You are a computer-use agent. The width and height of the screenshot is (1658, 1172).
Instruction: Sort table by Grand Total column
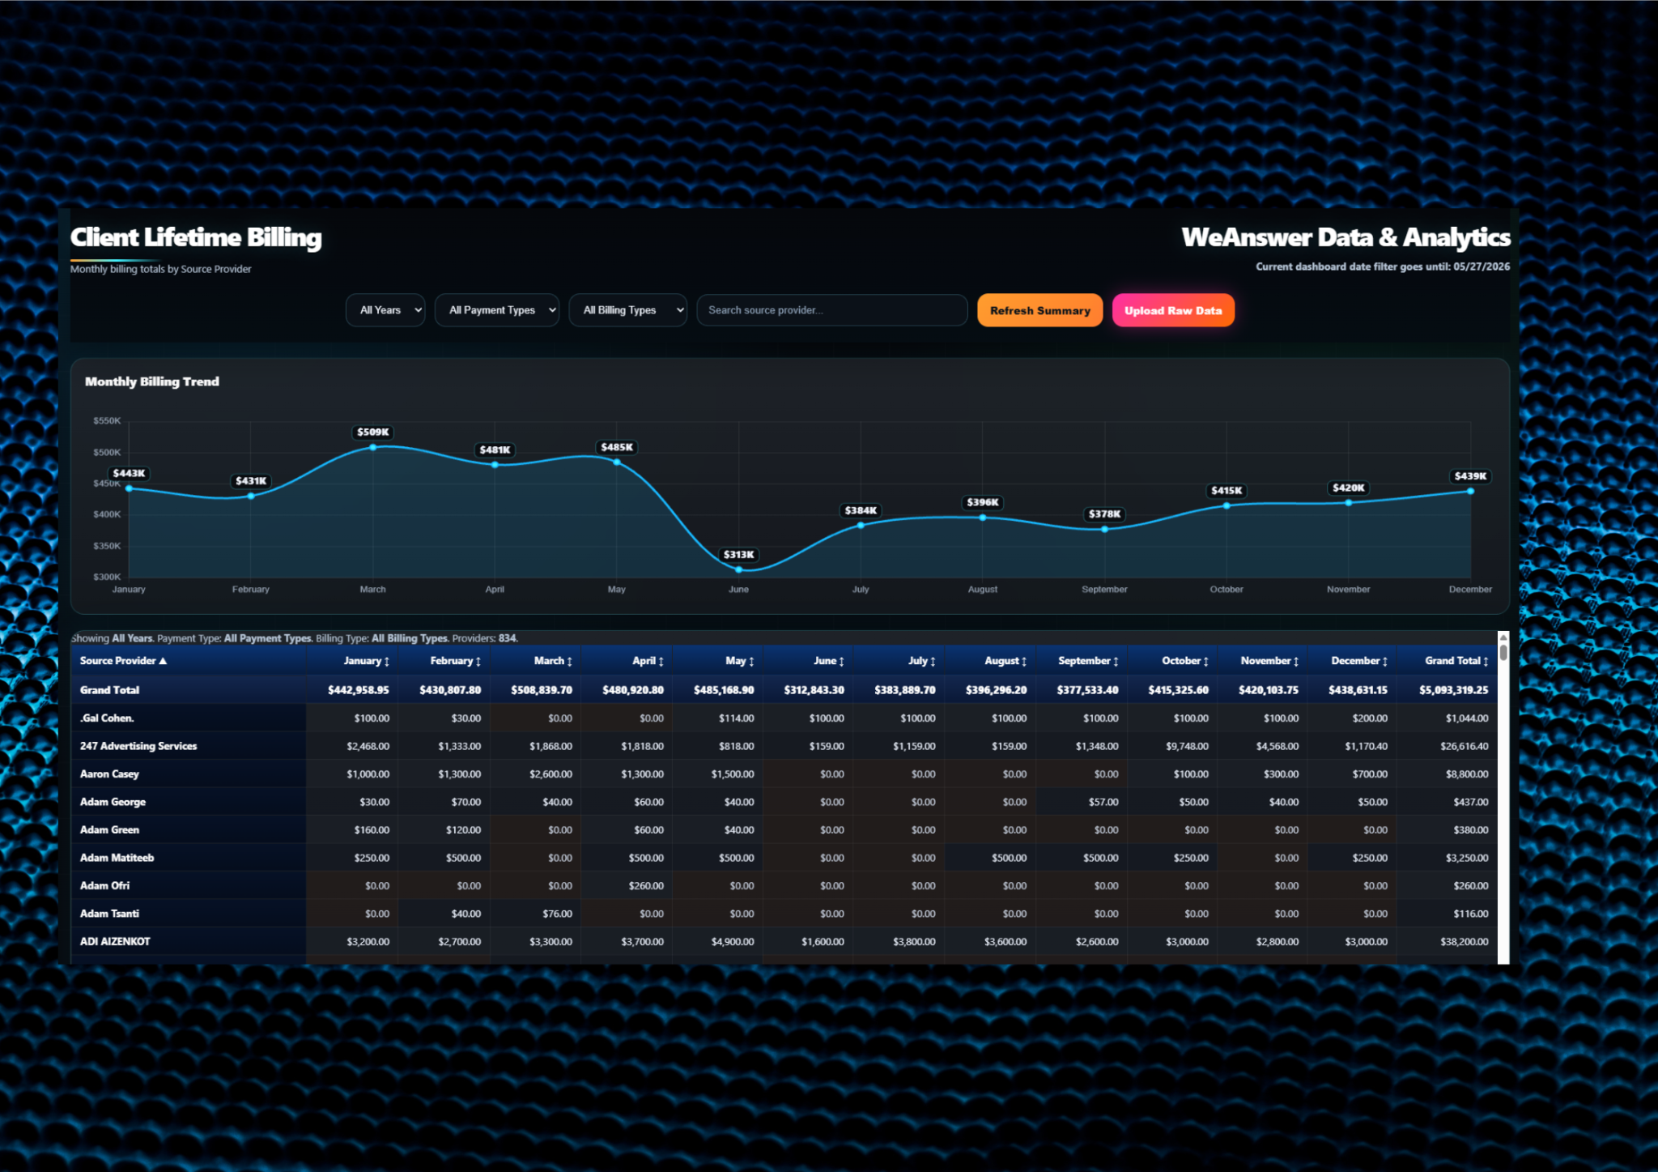[x=1456, y=661]
